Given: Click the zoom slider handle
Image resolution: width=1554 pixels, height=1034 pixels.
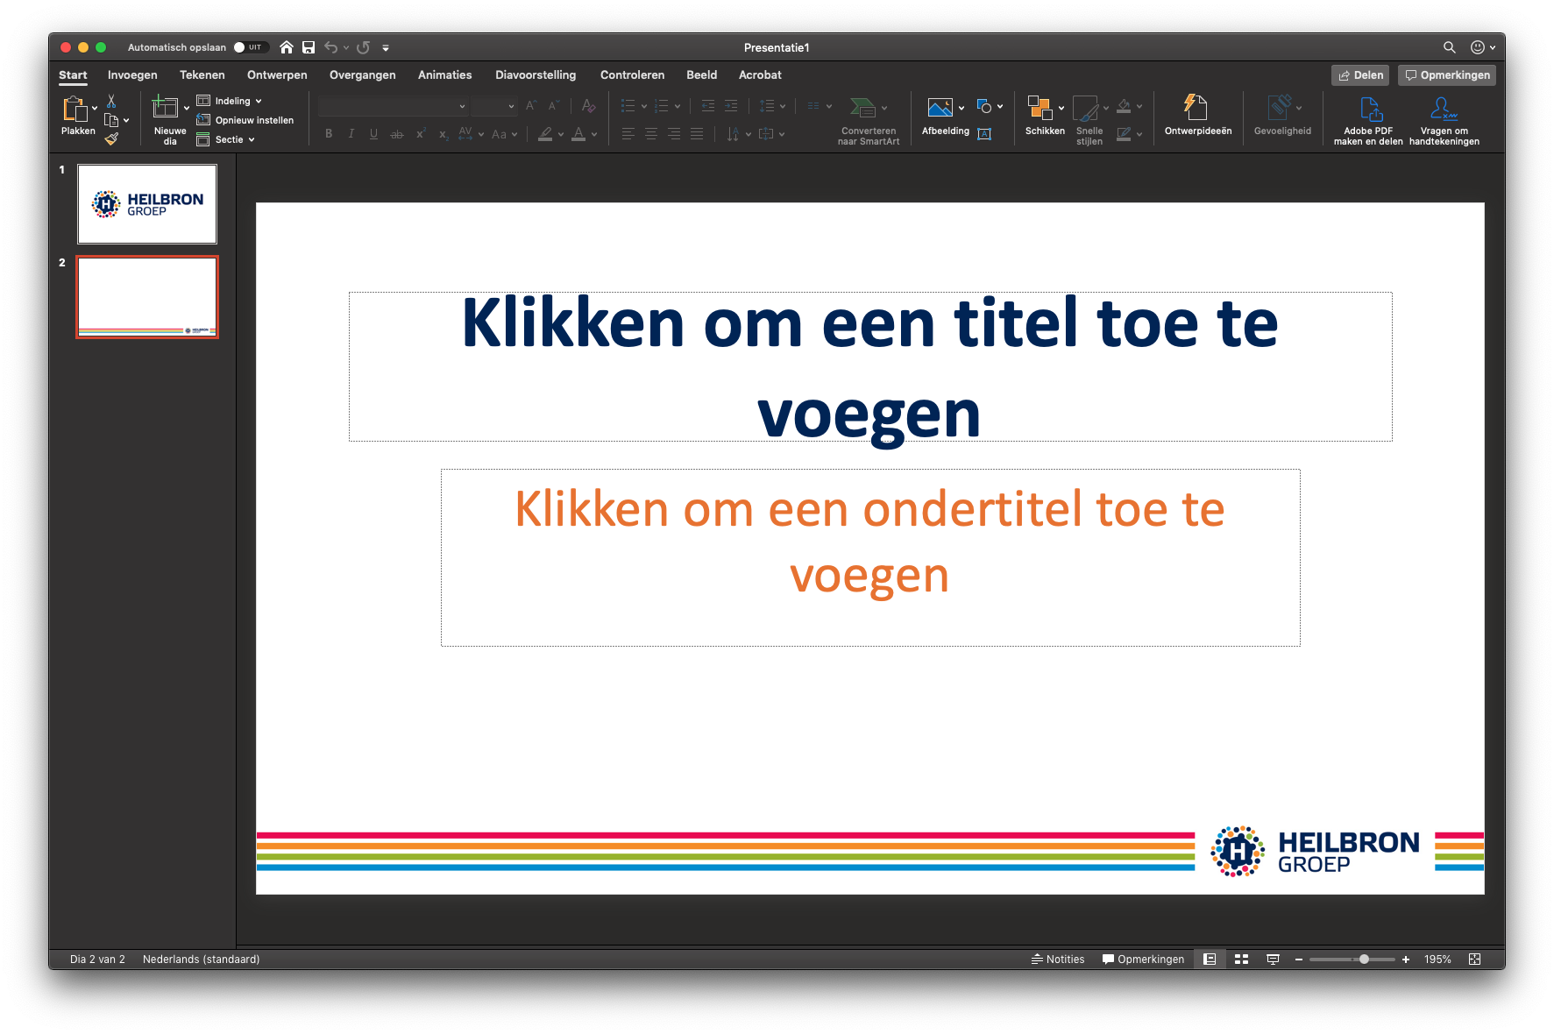Looking at the screenshot, I should [1364, 960].
